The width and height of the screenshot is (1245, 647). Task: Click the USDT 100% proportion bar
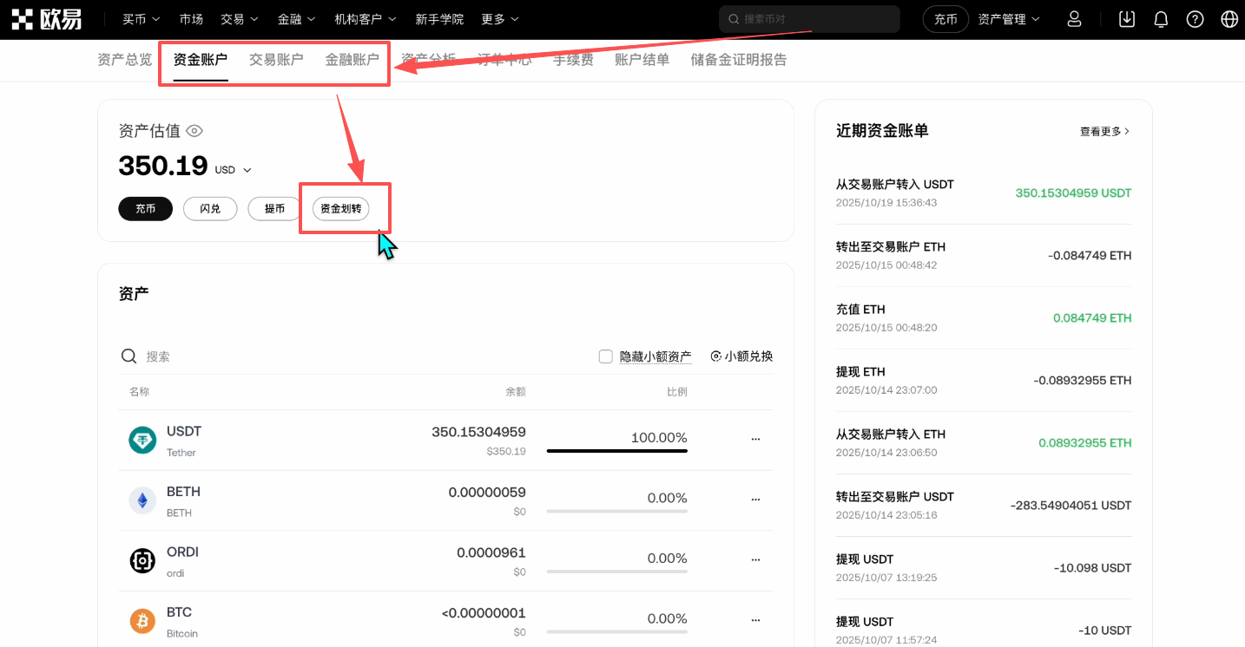coord(616,448)
